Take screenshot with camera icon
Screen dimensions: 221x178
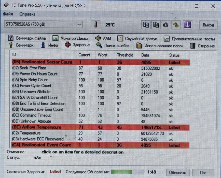click(x=165, y=25)
